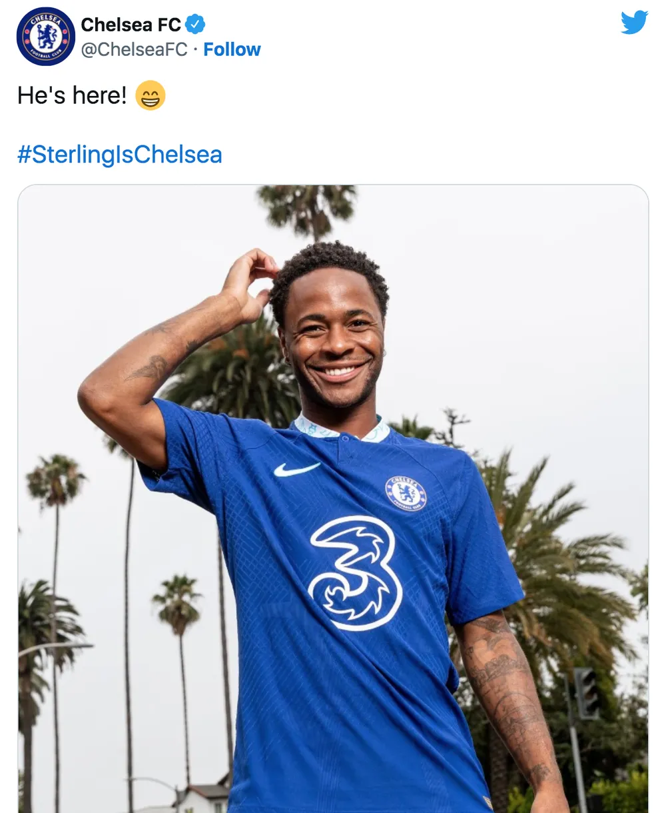Screen dimensions: 666x813
Task: Open the Chelsea FC profile name link
Action: [131, 25]
